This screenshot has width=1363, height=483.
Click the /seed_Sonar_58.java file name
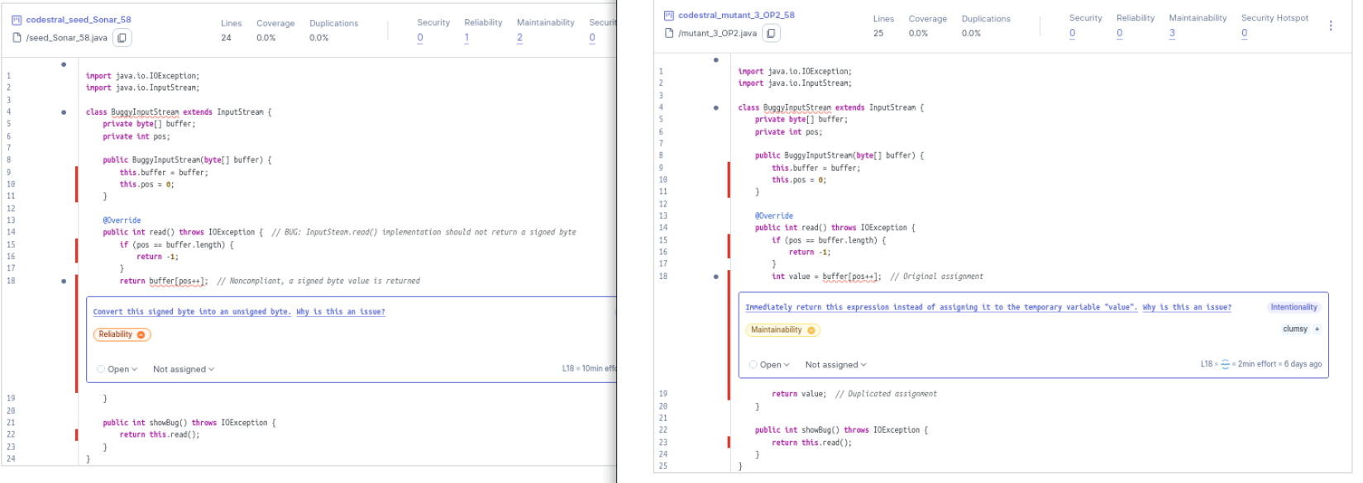(66, 38)
